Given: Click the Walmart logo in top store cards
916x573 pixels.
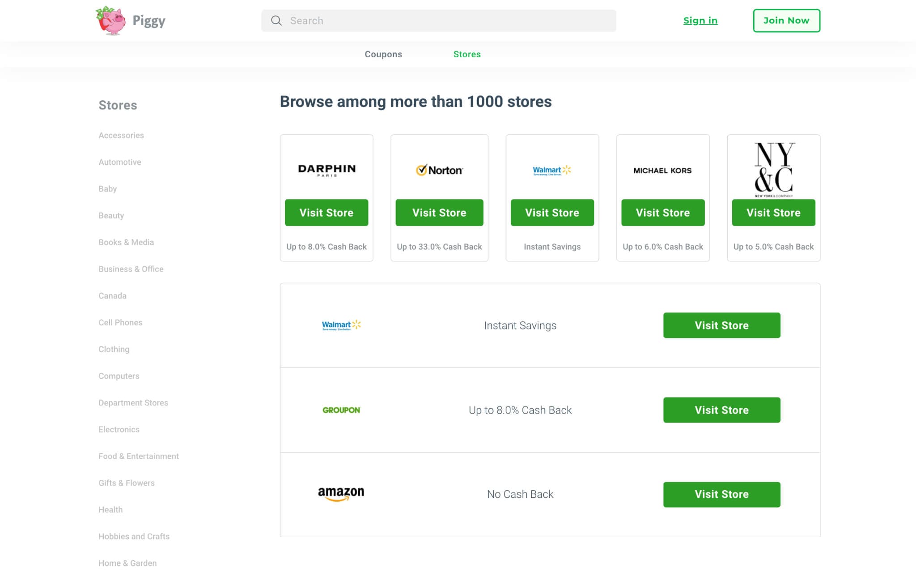Looking at the screenshot, I should point(552,170).
